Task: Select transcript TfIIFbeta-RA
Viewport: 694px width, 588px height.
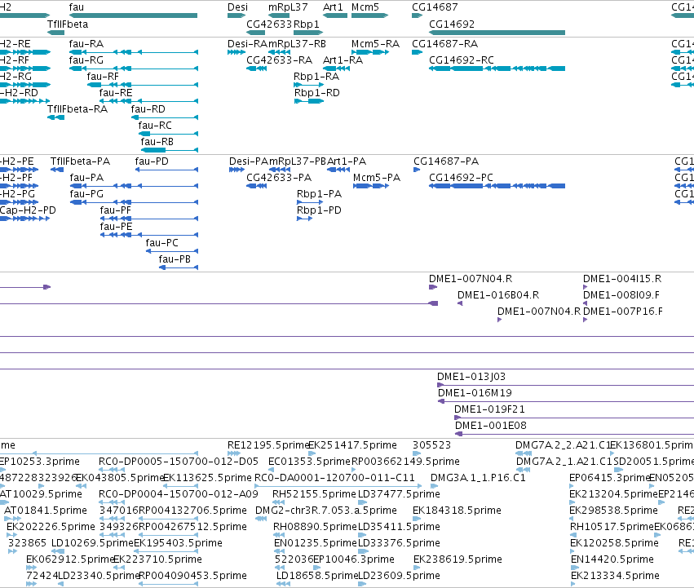Action: click(77, 109)
